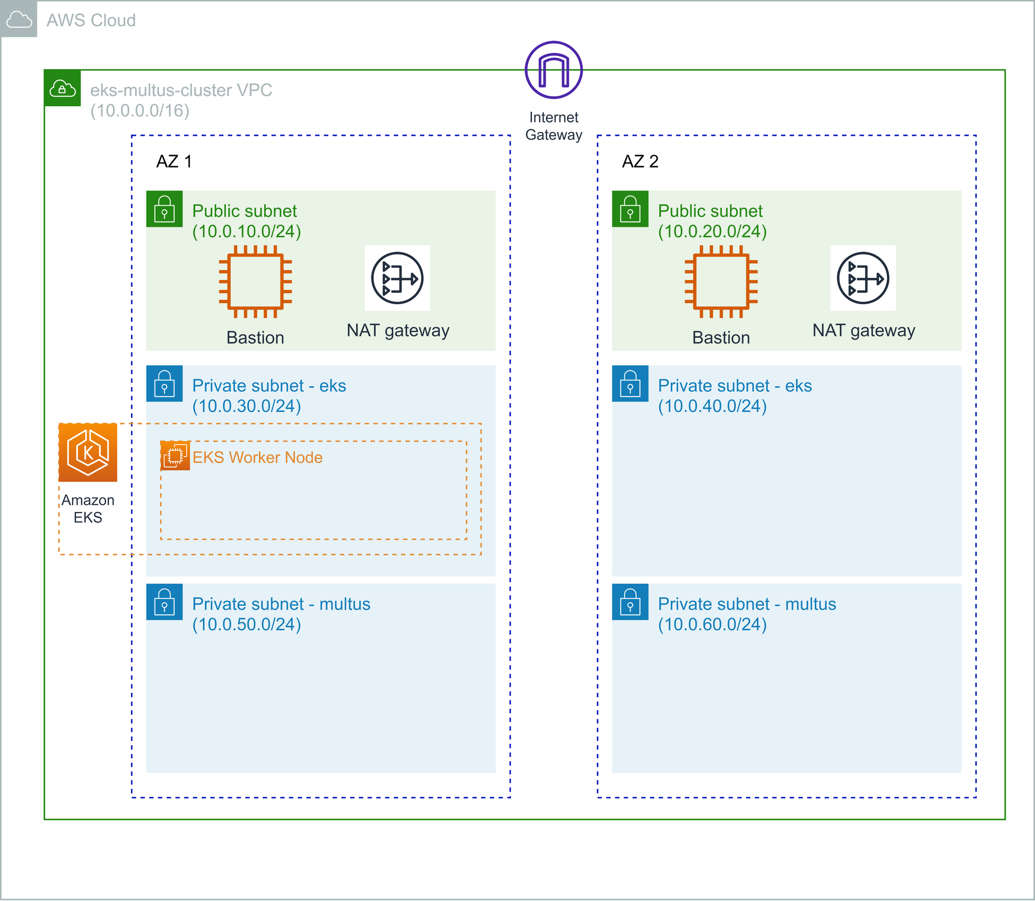Select the 'Bastion' caption in AZ 2
This screenshot has width=1035, height=901.
pos(721,338)
